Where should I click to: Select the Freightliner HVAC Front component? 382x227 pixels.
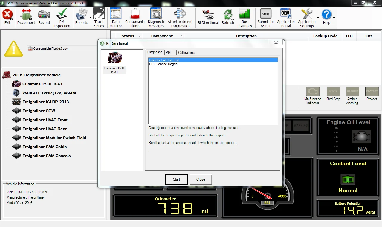pyautogui.click(x=45, y=120)
